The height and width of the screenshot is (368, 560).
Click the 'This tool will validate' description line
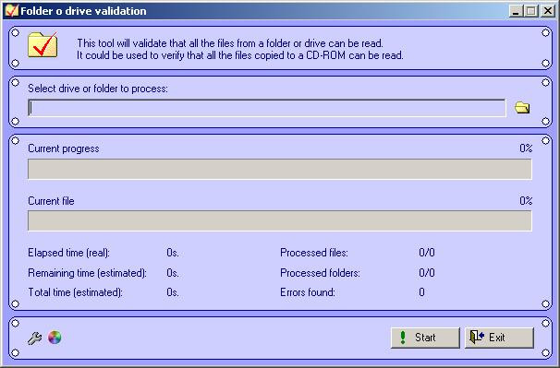[230, 43]
